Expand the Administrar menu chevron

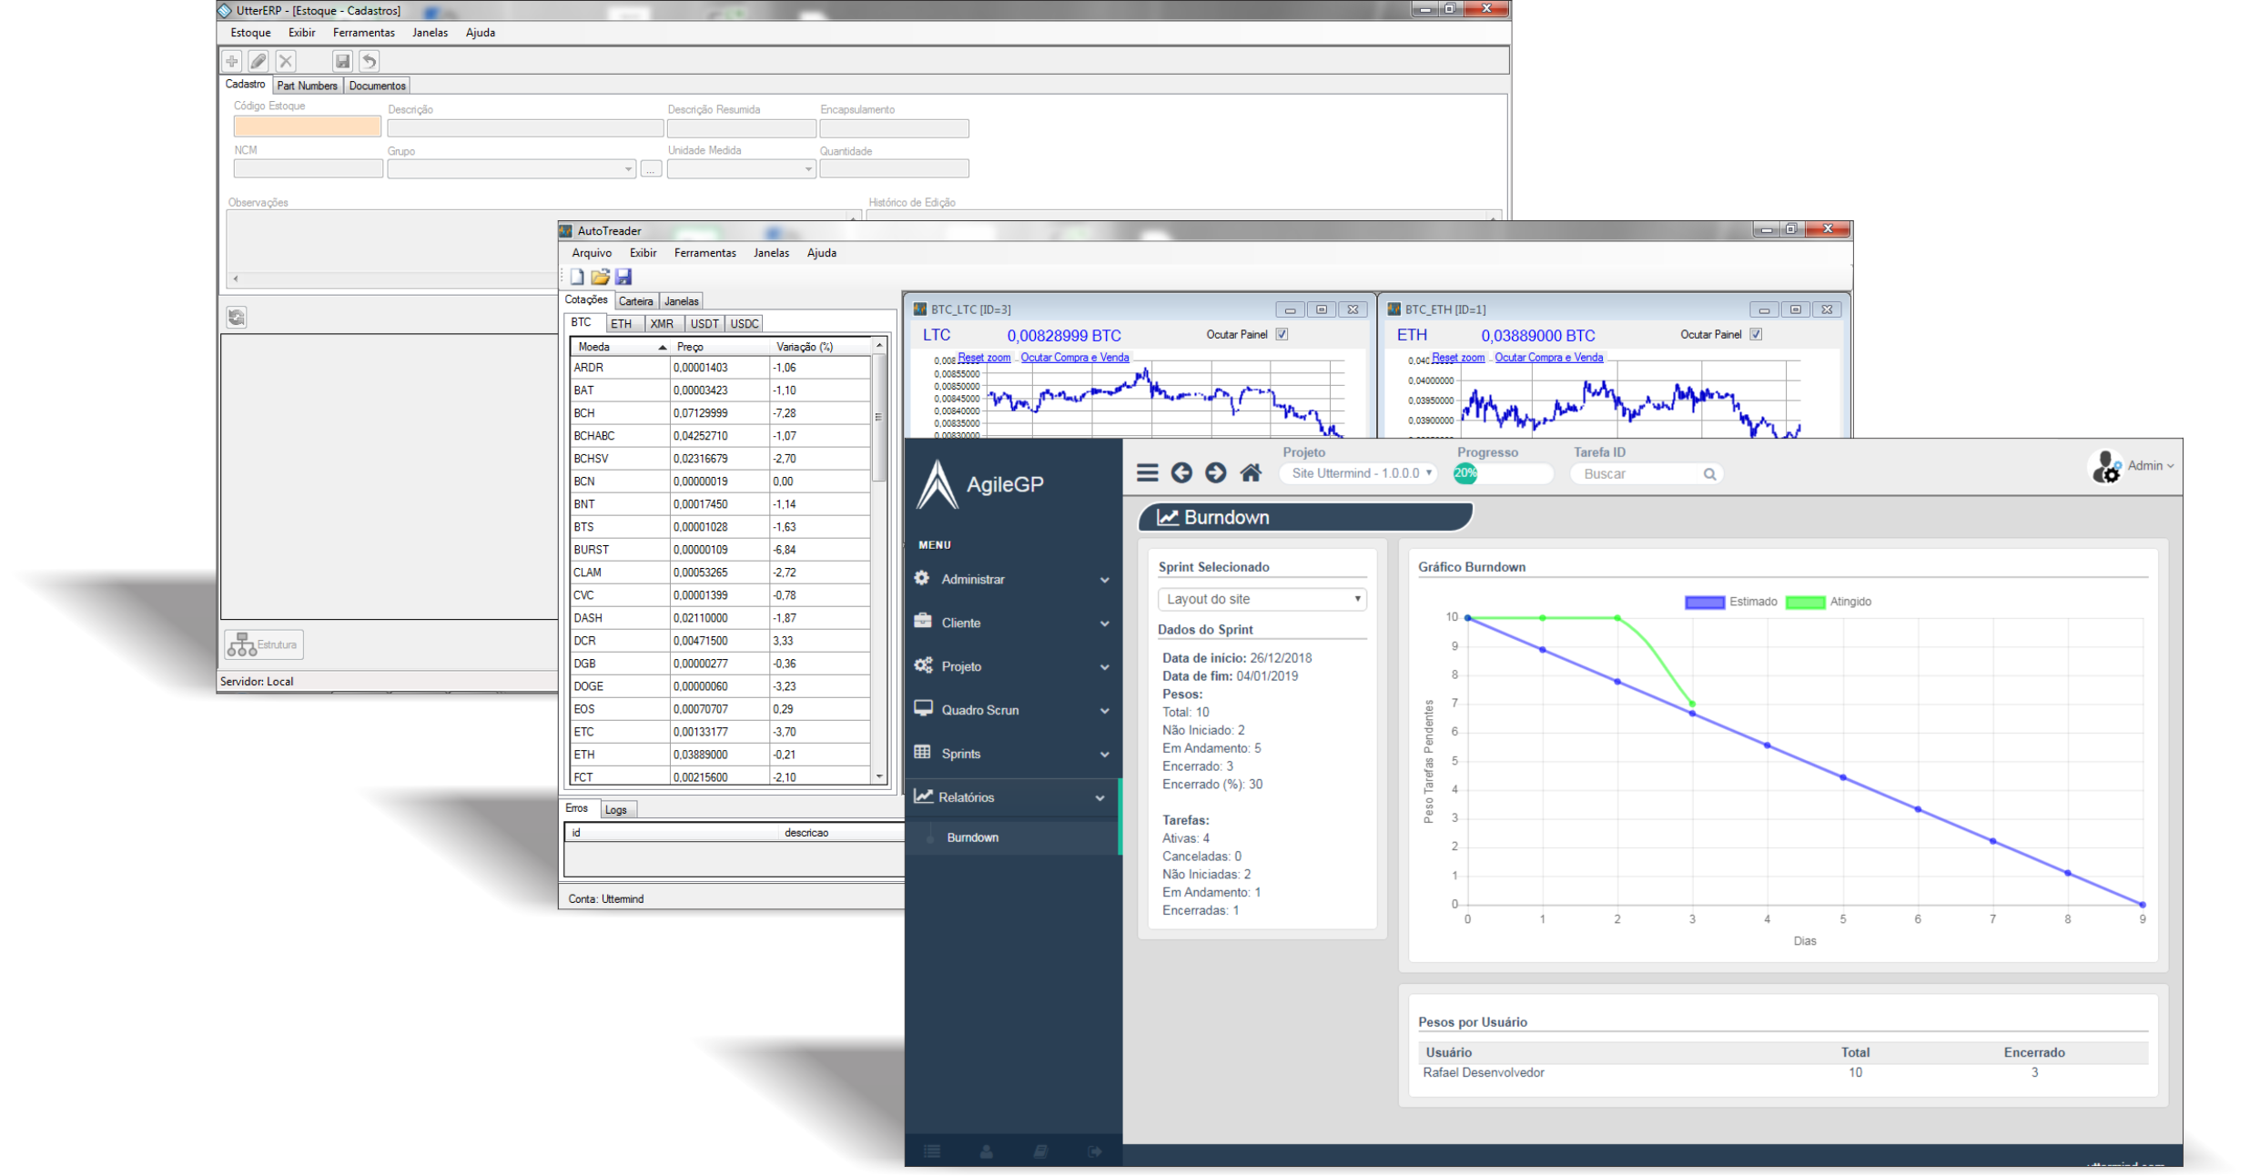(x=1104, y=580)
